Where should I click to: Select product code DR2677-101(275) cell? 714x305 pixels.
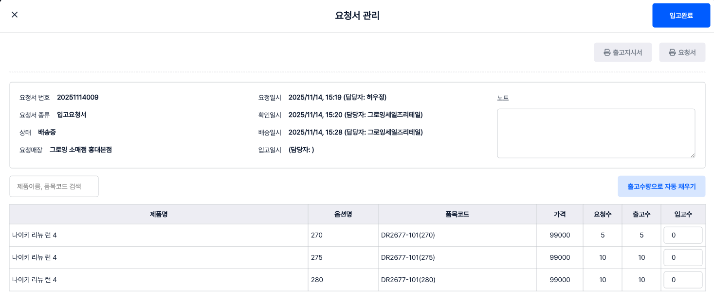pyautogui.click(x=408, y=258)
